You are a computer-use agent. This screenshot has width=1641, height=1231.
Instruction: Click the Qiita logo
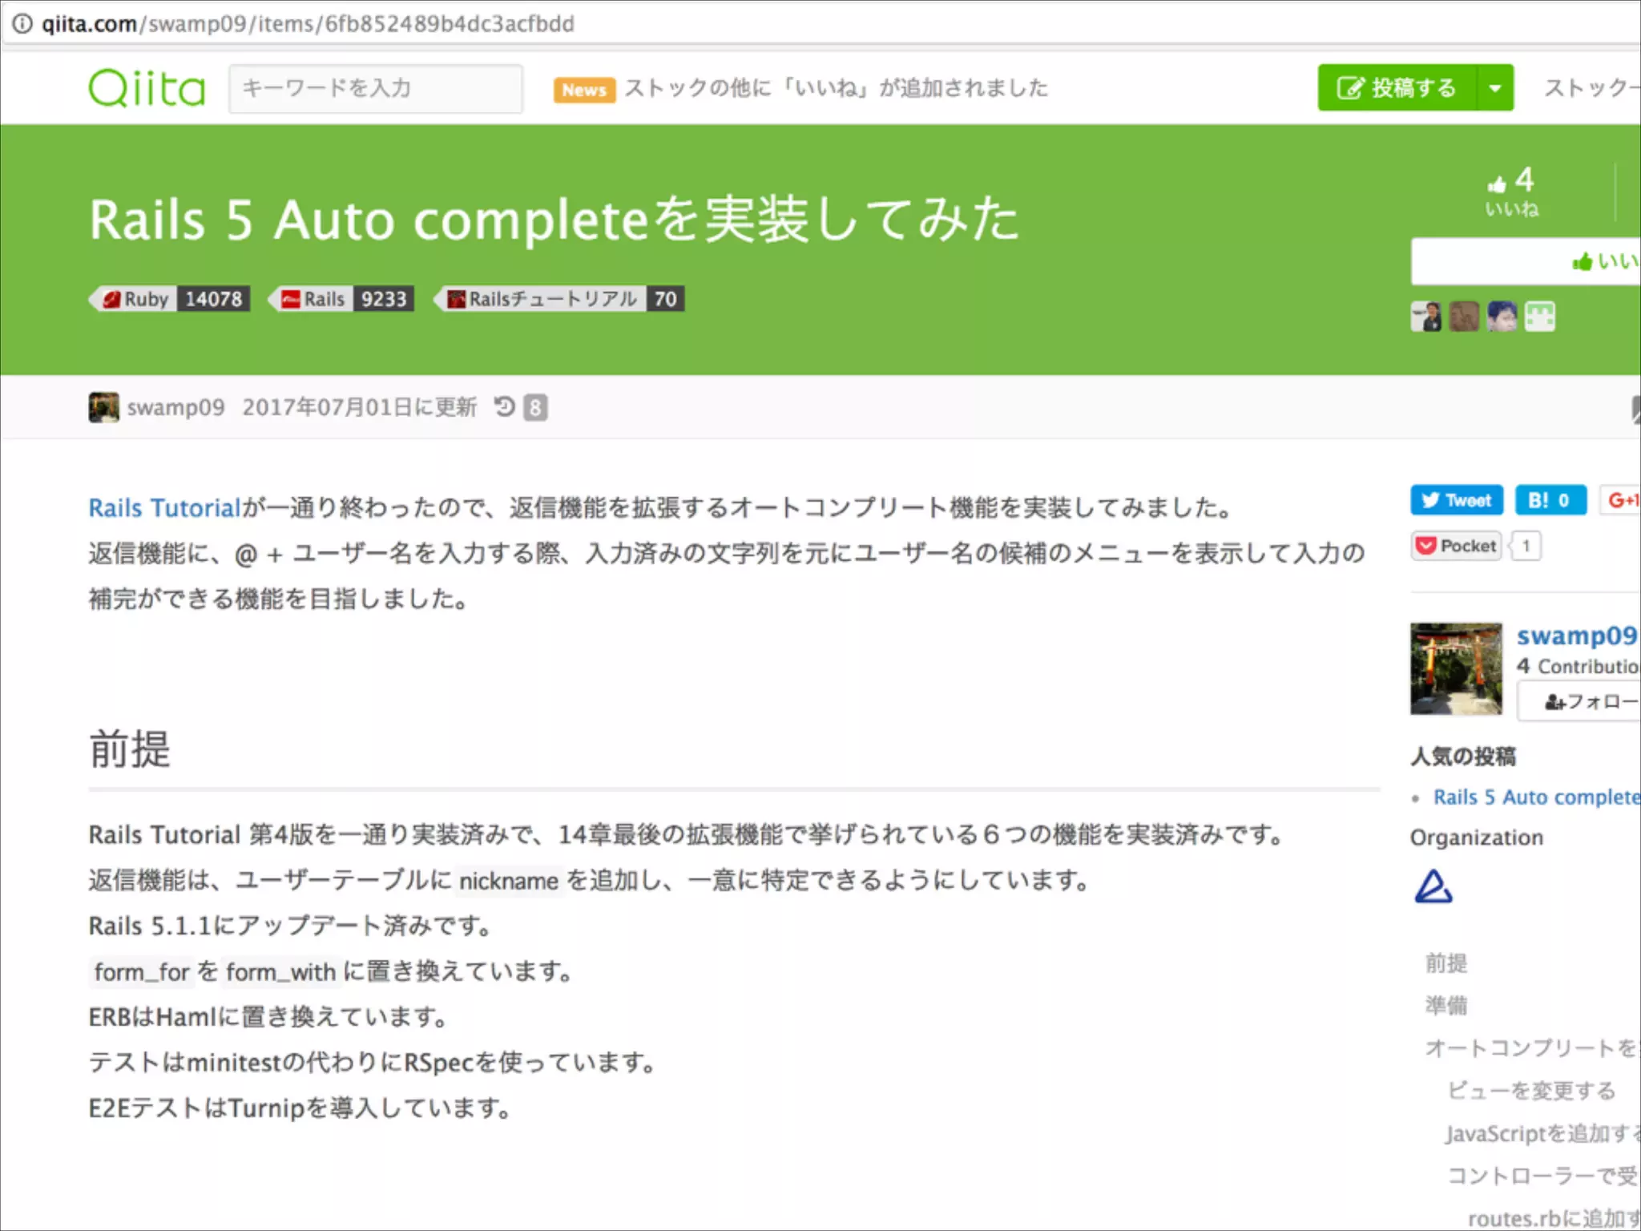(x=147, y=88)
